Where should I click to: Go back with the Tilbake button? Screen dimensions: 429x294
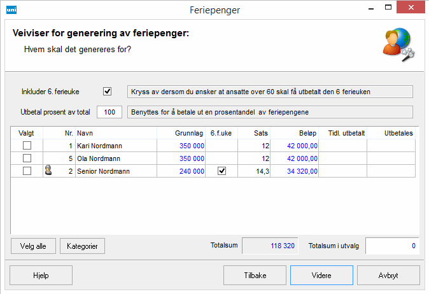pos(255,276)
